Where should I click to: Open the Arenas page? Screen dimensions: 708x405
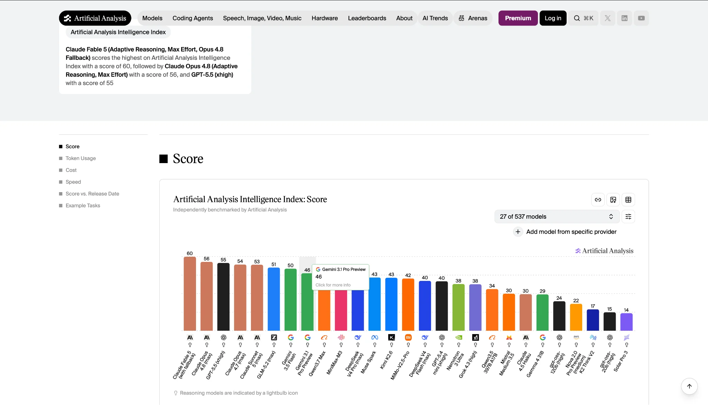473,18
